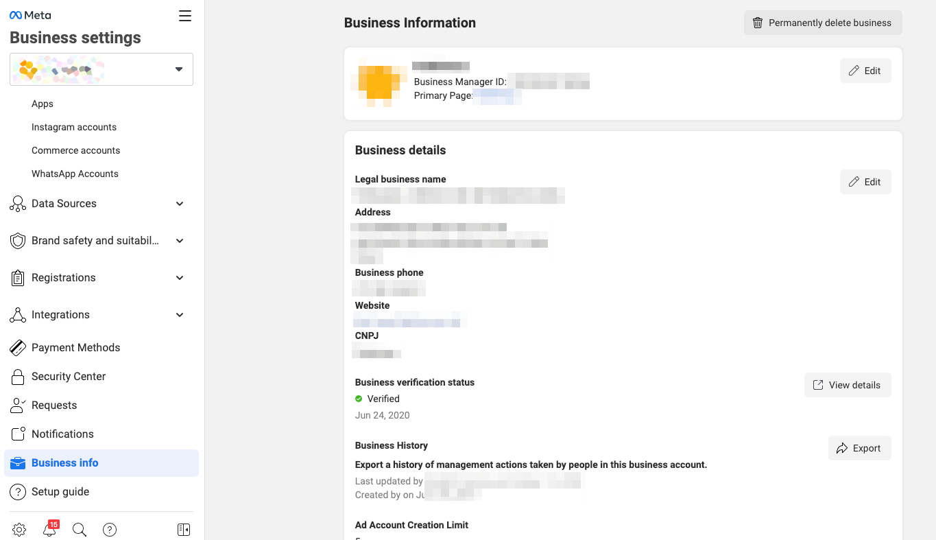Click the Verified status text

(383, 399)
